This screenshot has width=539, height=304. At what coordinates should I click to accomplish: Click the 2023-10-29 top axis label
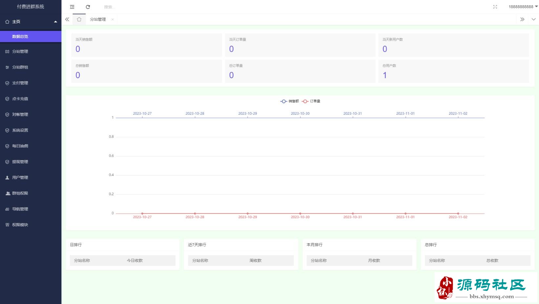click(x=248, y=113)
